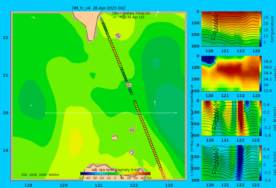The height and width of the screenshot is (188, 276).
Task: Click the main map longitude label 119
Action: point(28,185)
